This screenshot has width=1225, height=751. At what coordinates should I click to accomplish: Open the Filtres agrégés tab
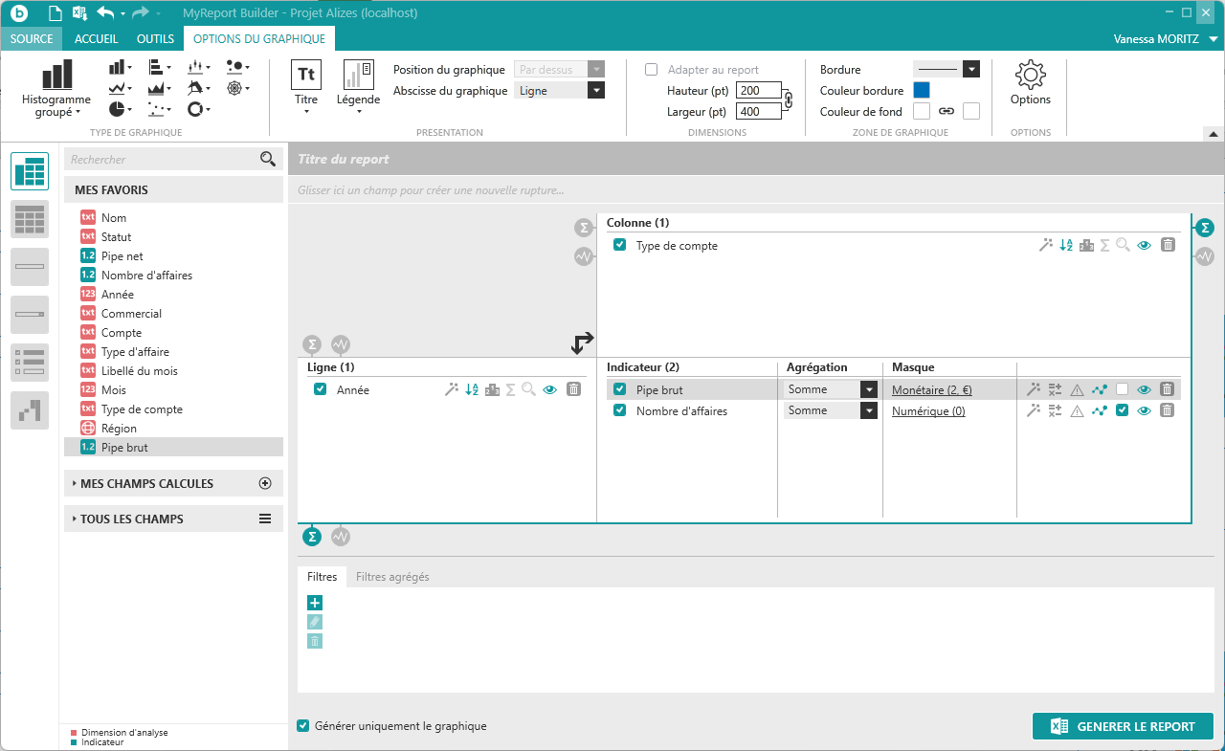392,577
